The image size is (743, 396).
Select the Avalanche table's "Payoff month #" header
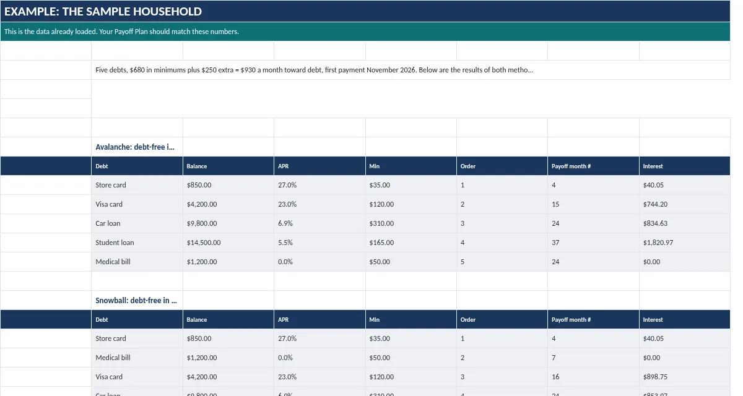pyautogui.click(x=593, y=166)
